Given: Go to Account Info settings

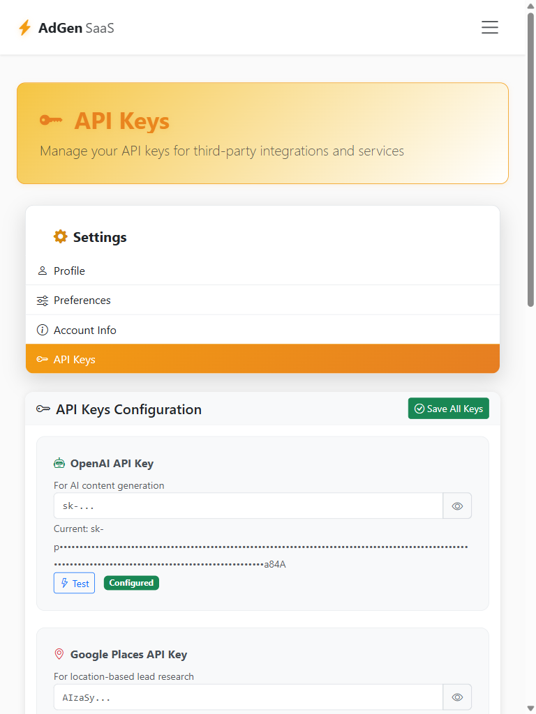Looking at the screenshot, I should (x=262, y=330).
